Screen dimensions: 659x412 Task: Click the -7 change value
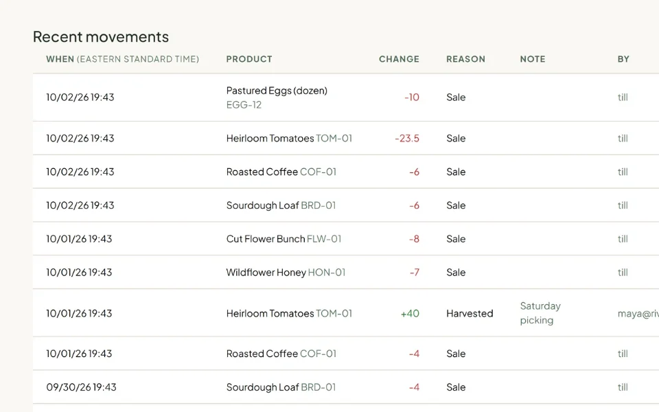(415, 273)
